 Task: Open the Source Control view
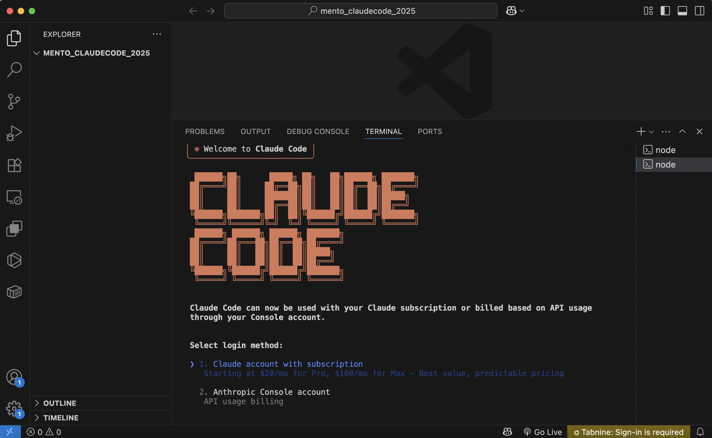point(14,102)
